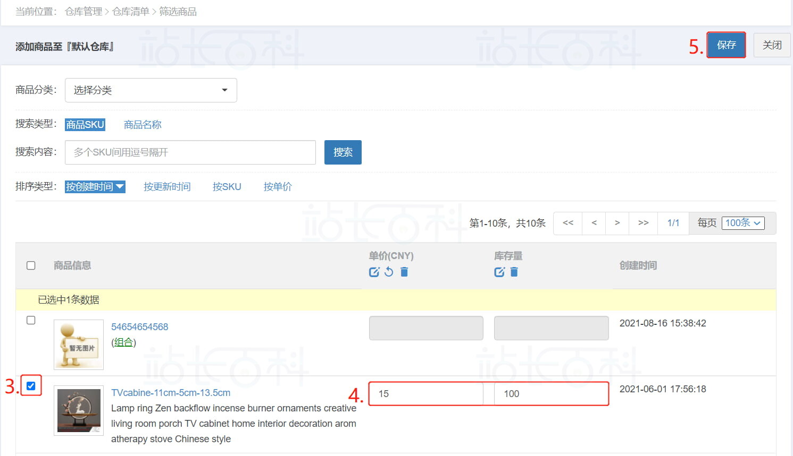Go to the next page with >
Viewport: 793px width, 456px height.
[x=617, y=223]
